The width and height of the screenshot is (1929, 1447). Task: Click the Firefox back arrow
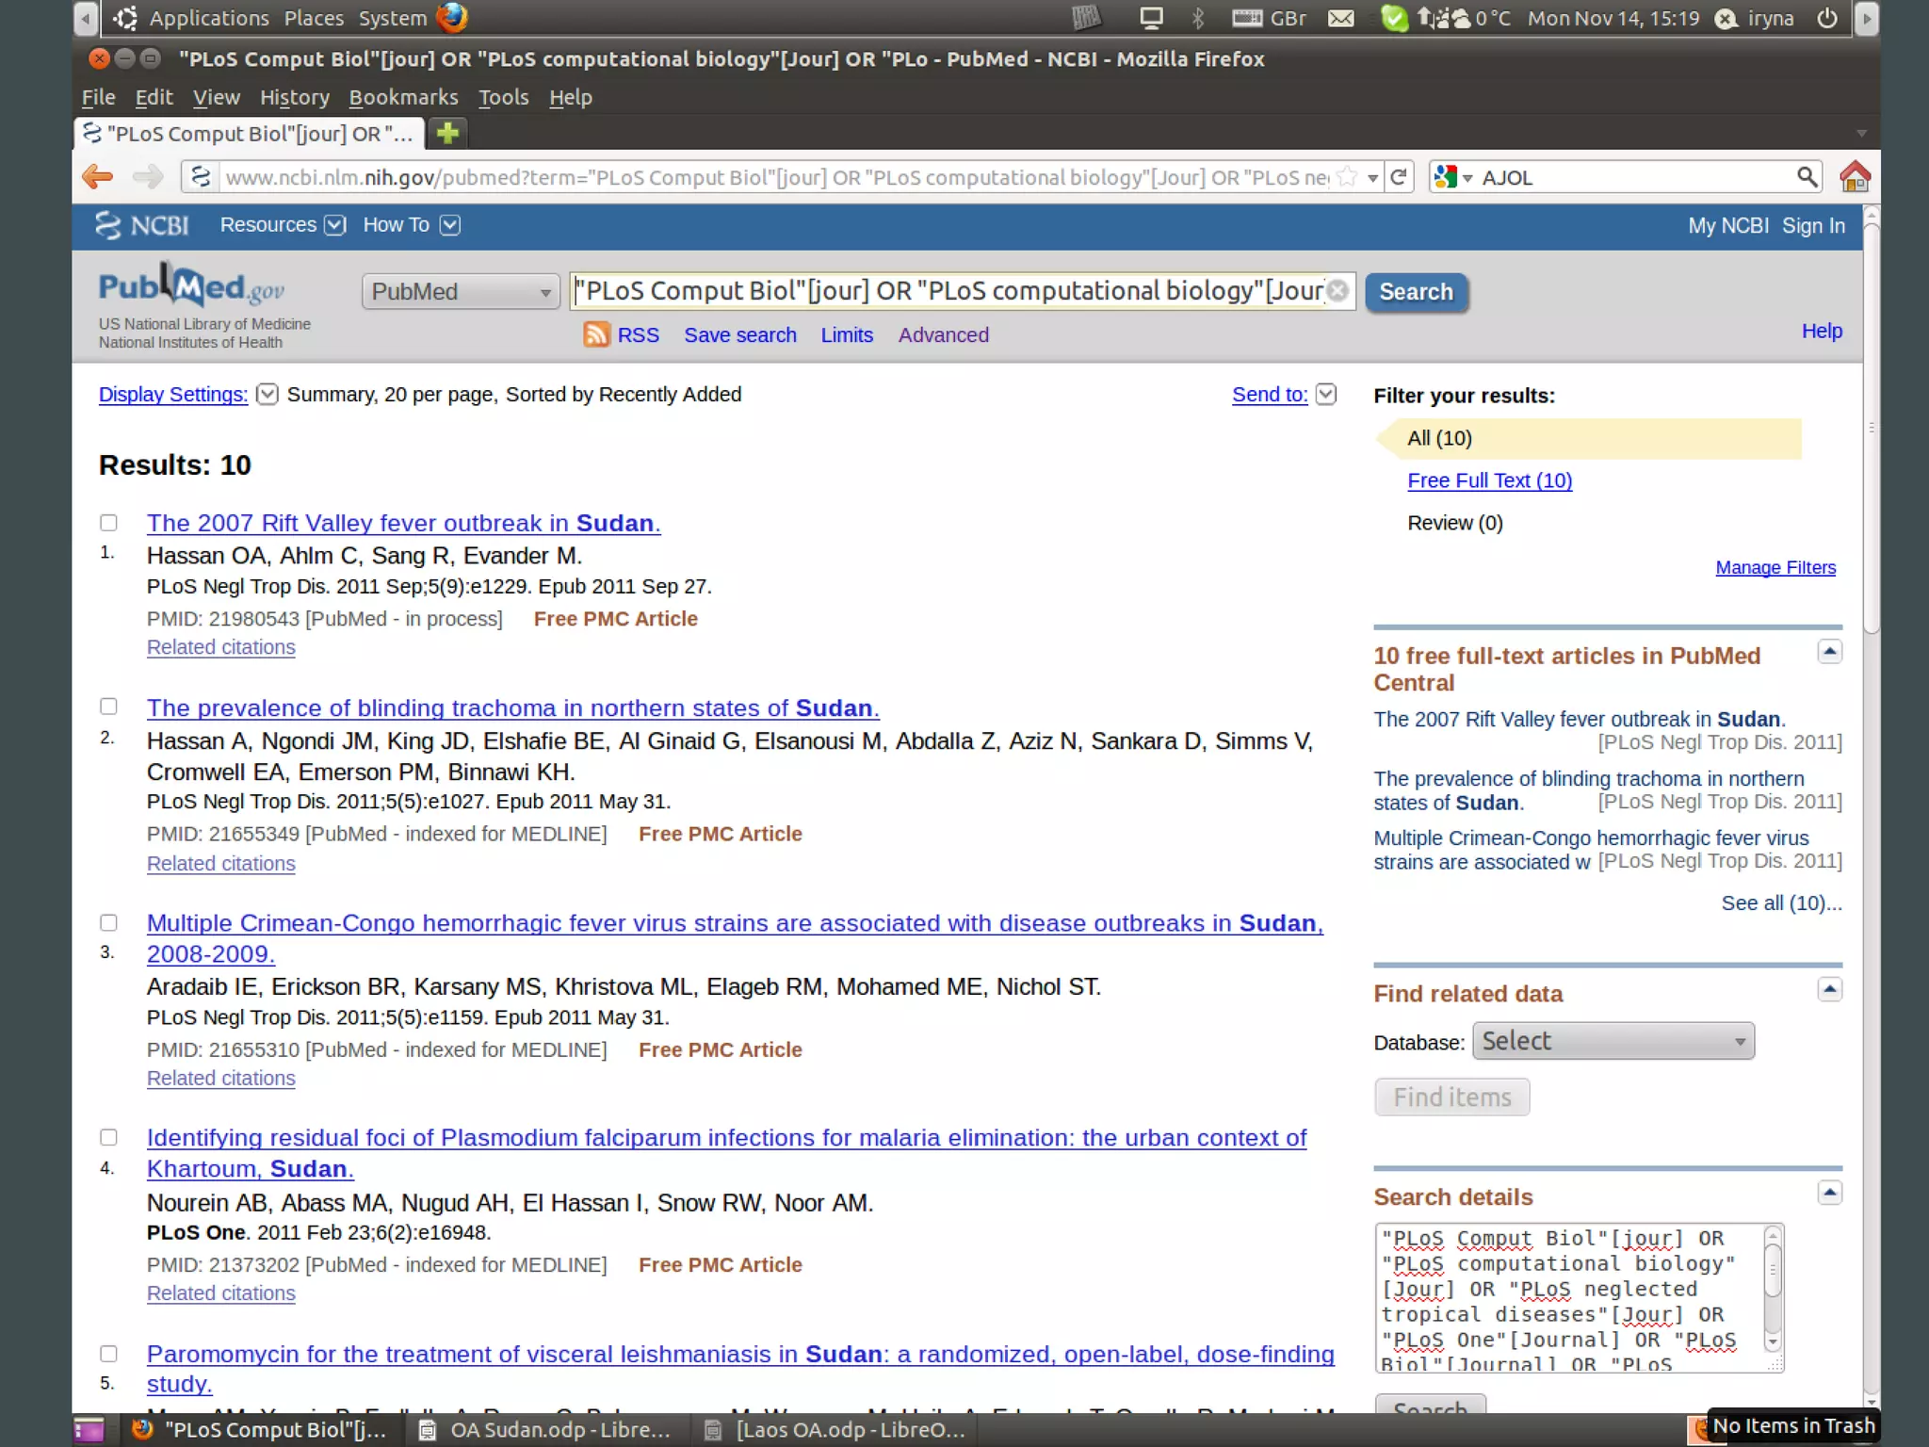[x=98, y=177]
